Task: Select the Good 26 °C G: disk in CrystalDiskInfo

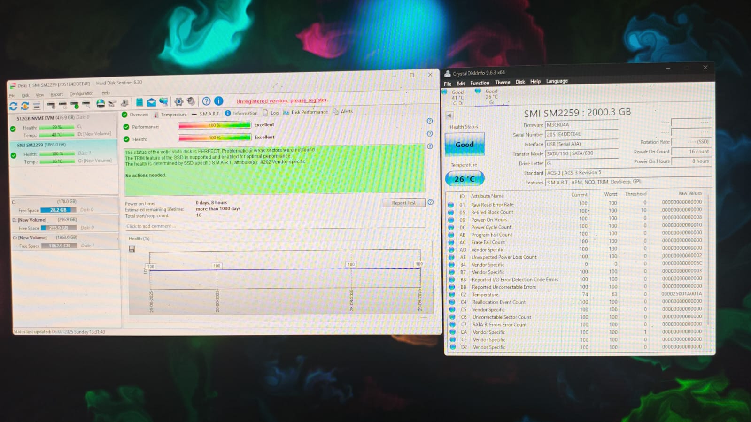Action: [491, 97]
